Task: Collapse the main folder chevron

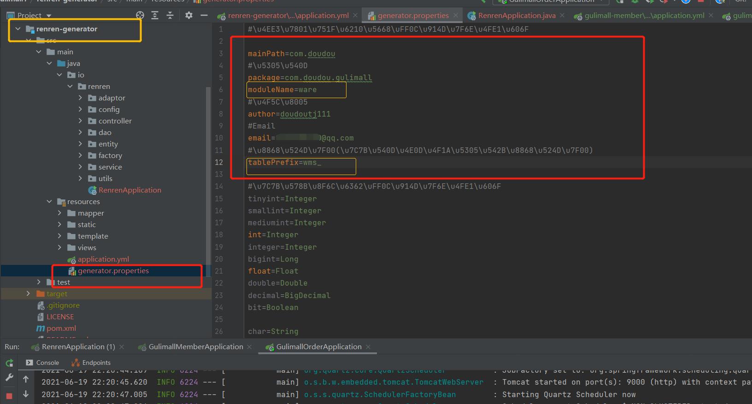Action: pyautogui.click(x=39, y=52)
